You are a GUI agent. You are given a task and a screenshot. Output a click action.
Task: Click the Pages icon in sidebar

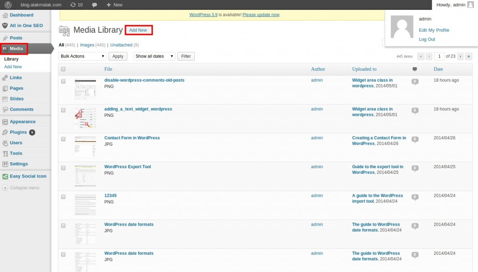pyautogui.click(x=5, y=88)
